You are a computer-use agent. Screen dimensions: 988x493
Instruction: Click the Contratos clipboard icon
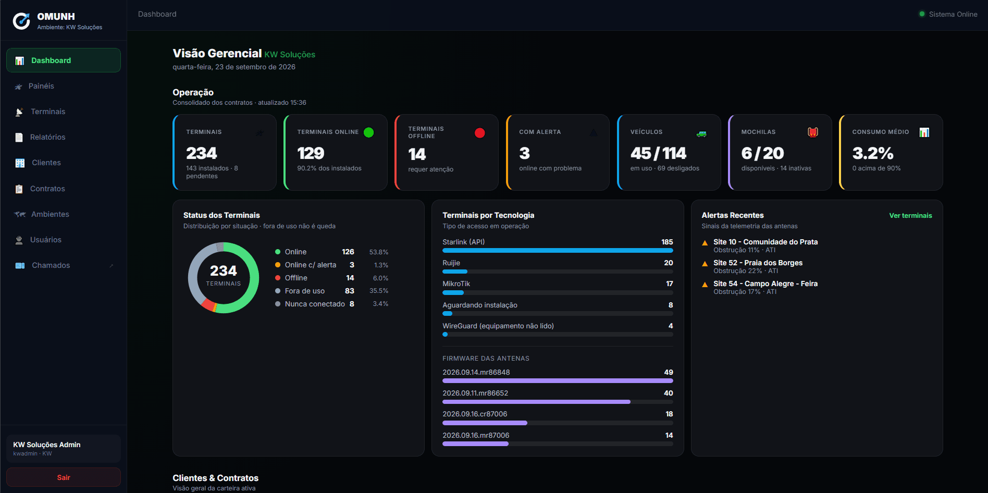(19, 189)
